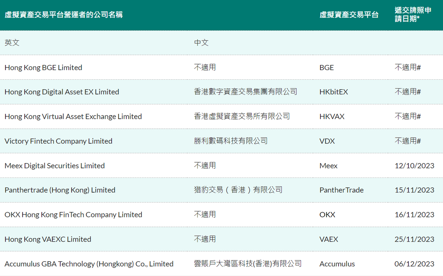This screenshot has height=276, width=443.
Task: Click Hong Kong Virtual Asset Exchange Limited
Action: pyautogui.click(x=73, y=116)
